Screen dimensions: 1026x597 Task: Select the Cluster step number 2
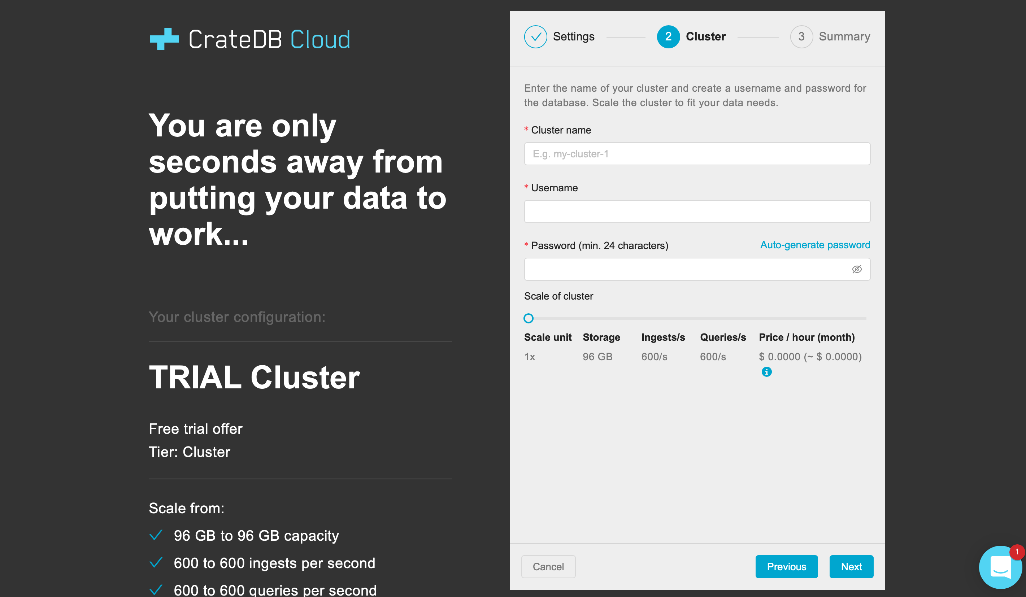click(x=668, y=36)
